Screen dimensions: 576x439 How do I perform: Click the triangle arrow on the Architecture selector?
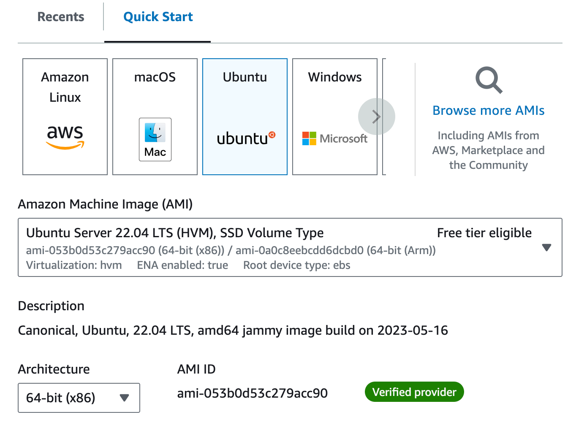(124, 398)
